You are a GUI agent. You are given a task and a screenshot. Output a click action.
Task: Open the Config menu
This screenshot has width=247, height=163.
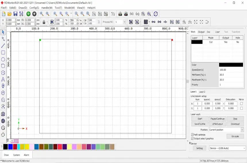(34, 8)
